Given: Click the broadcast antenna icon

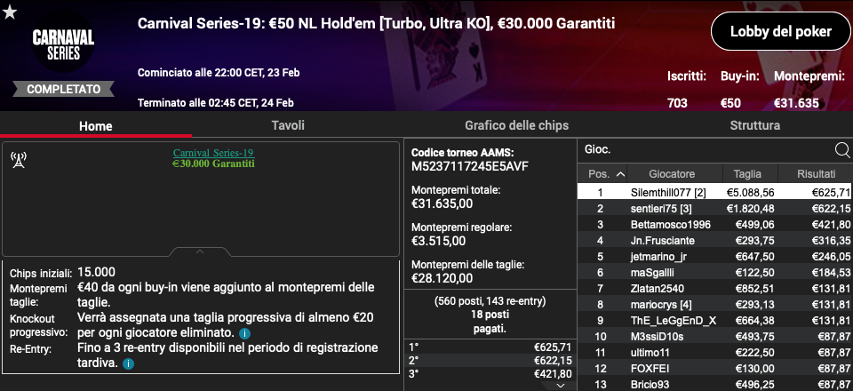Looking at the screenshot, I should point(19,160).
